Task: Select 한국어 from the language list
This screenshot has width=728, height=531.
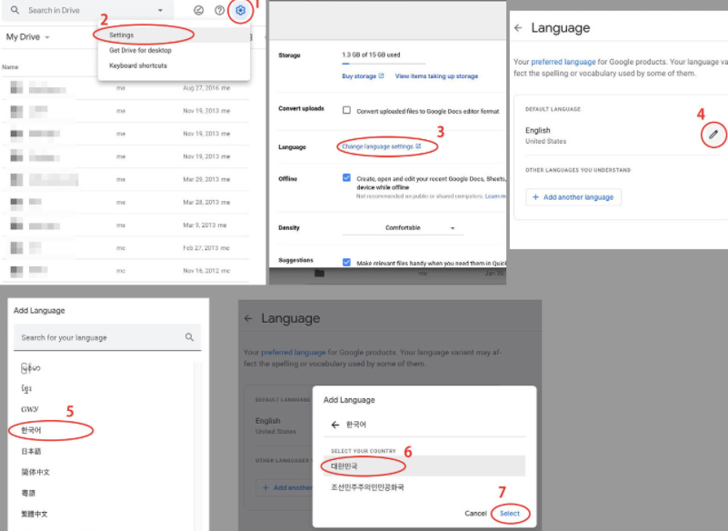Action: 31,430
